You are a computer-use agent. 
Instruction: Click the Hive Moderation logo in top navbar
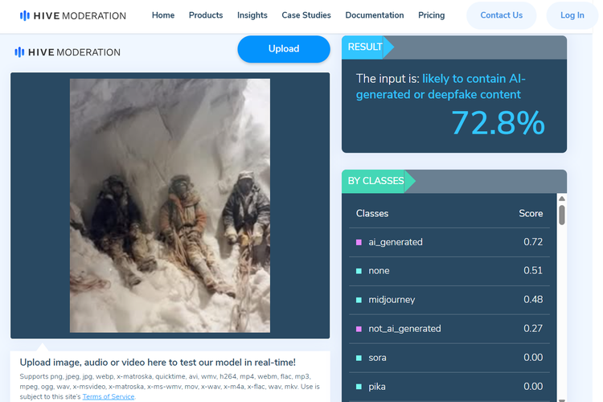[72, 16]
